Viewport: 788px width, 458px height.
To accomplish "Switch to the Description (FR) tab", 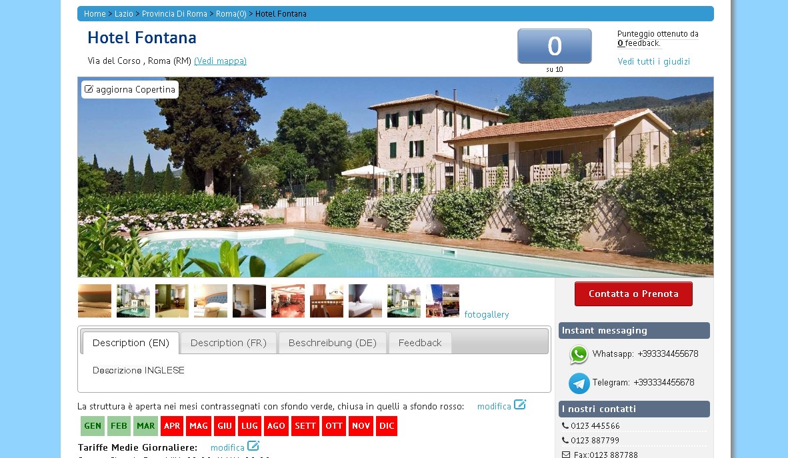I will [229, 343].
